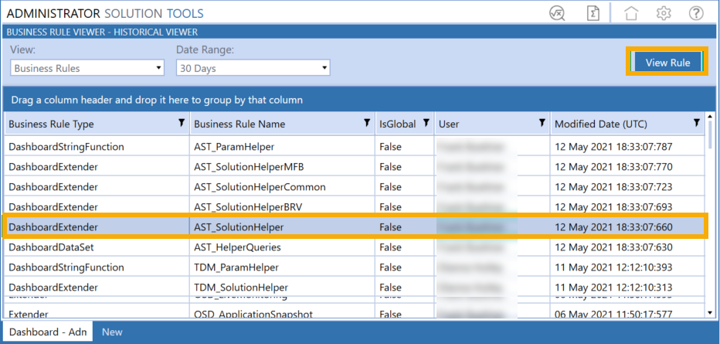Click date 12 May 2021 18:33:07:693
Viewport: 720px width, 344px height.
[x=613, y=207]
